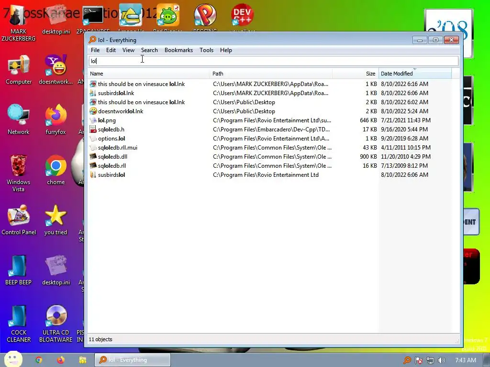Click the volume speaker tray icon

click(442, 360)
